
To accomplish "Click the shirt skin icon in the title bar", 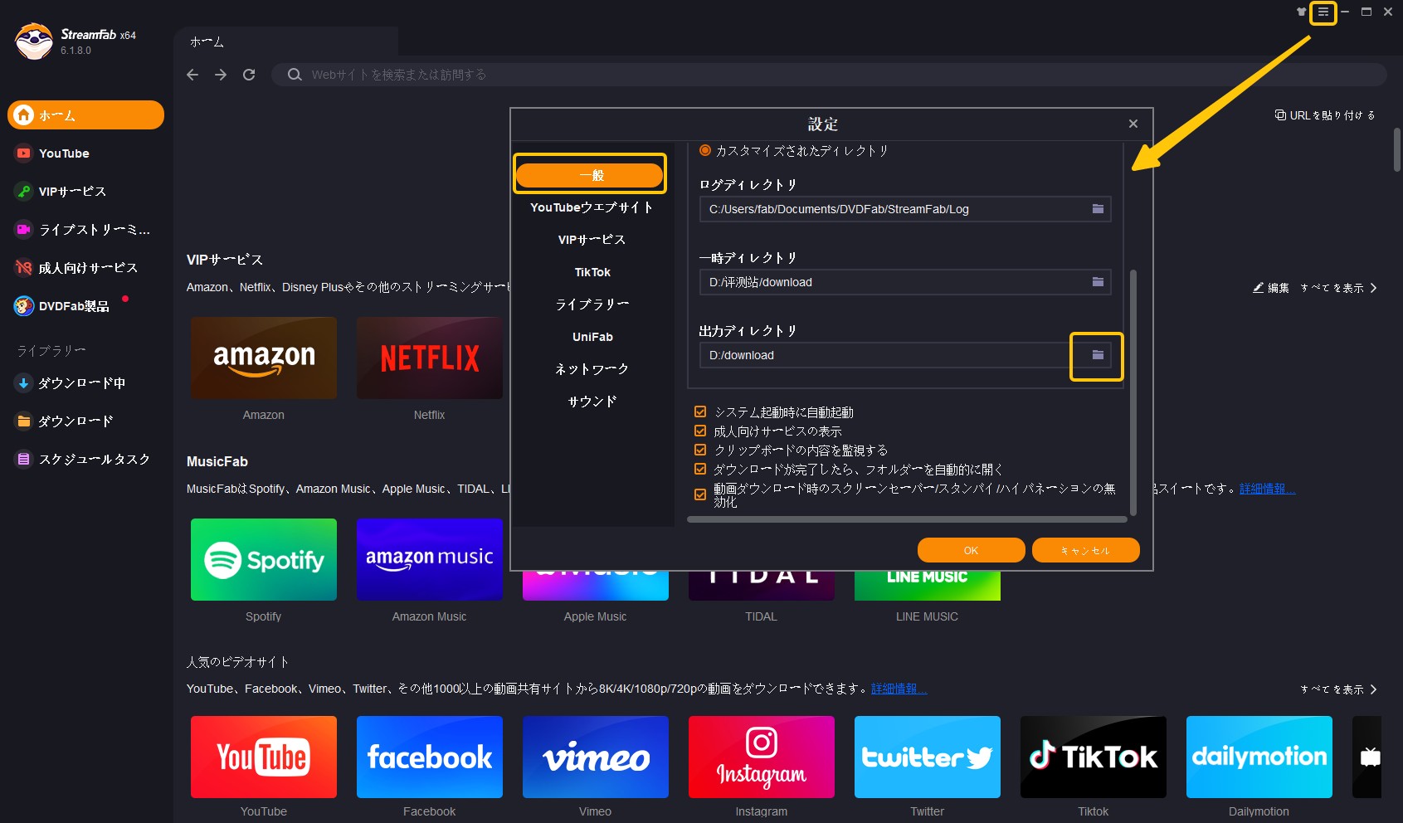I will (x=1301, y=12).
